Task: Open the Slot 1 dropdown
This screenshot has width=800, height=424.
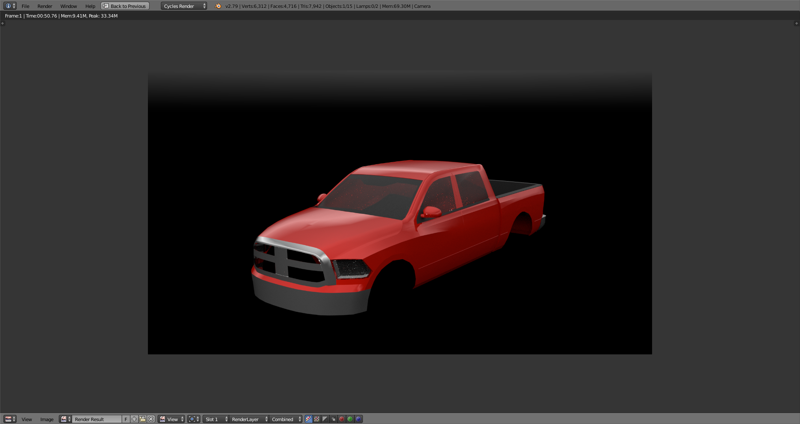Action: [216, 419]
